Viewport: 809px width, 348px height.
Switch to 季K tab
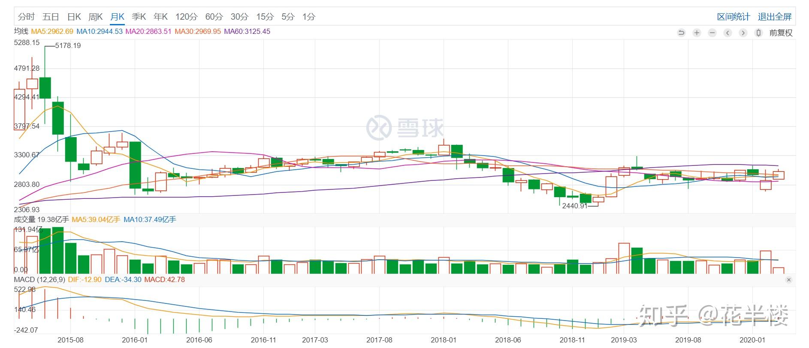point(139,17)
